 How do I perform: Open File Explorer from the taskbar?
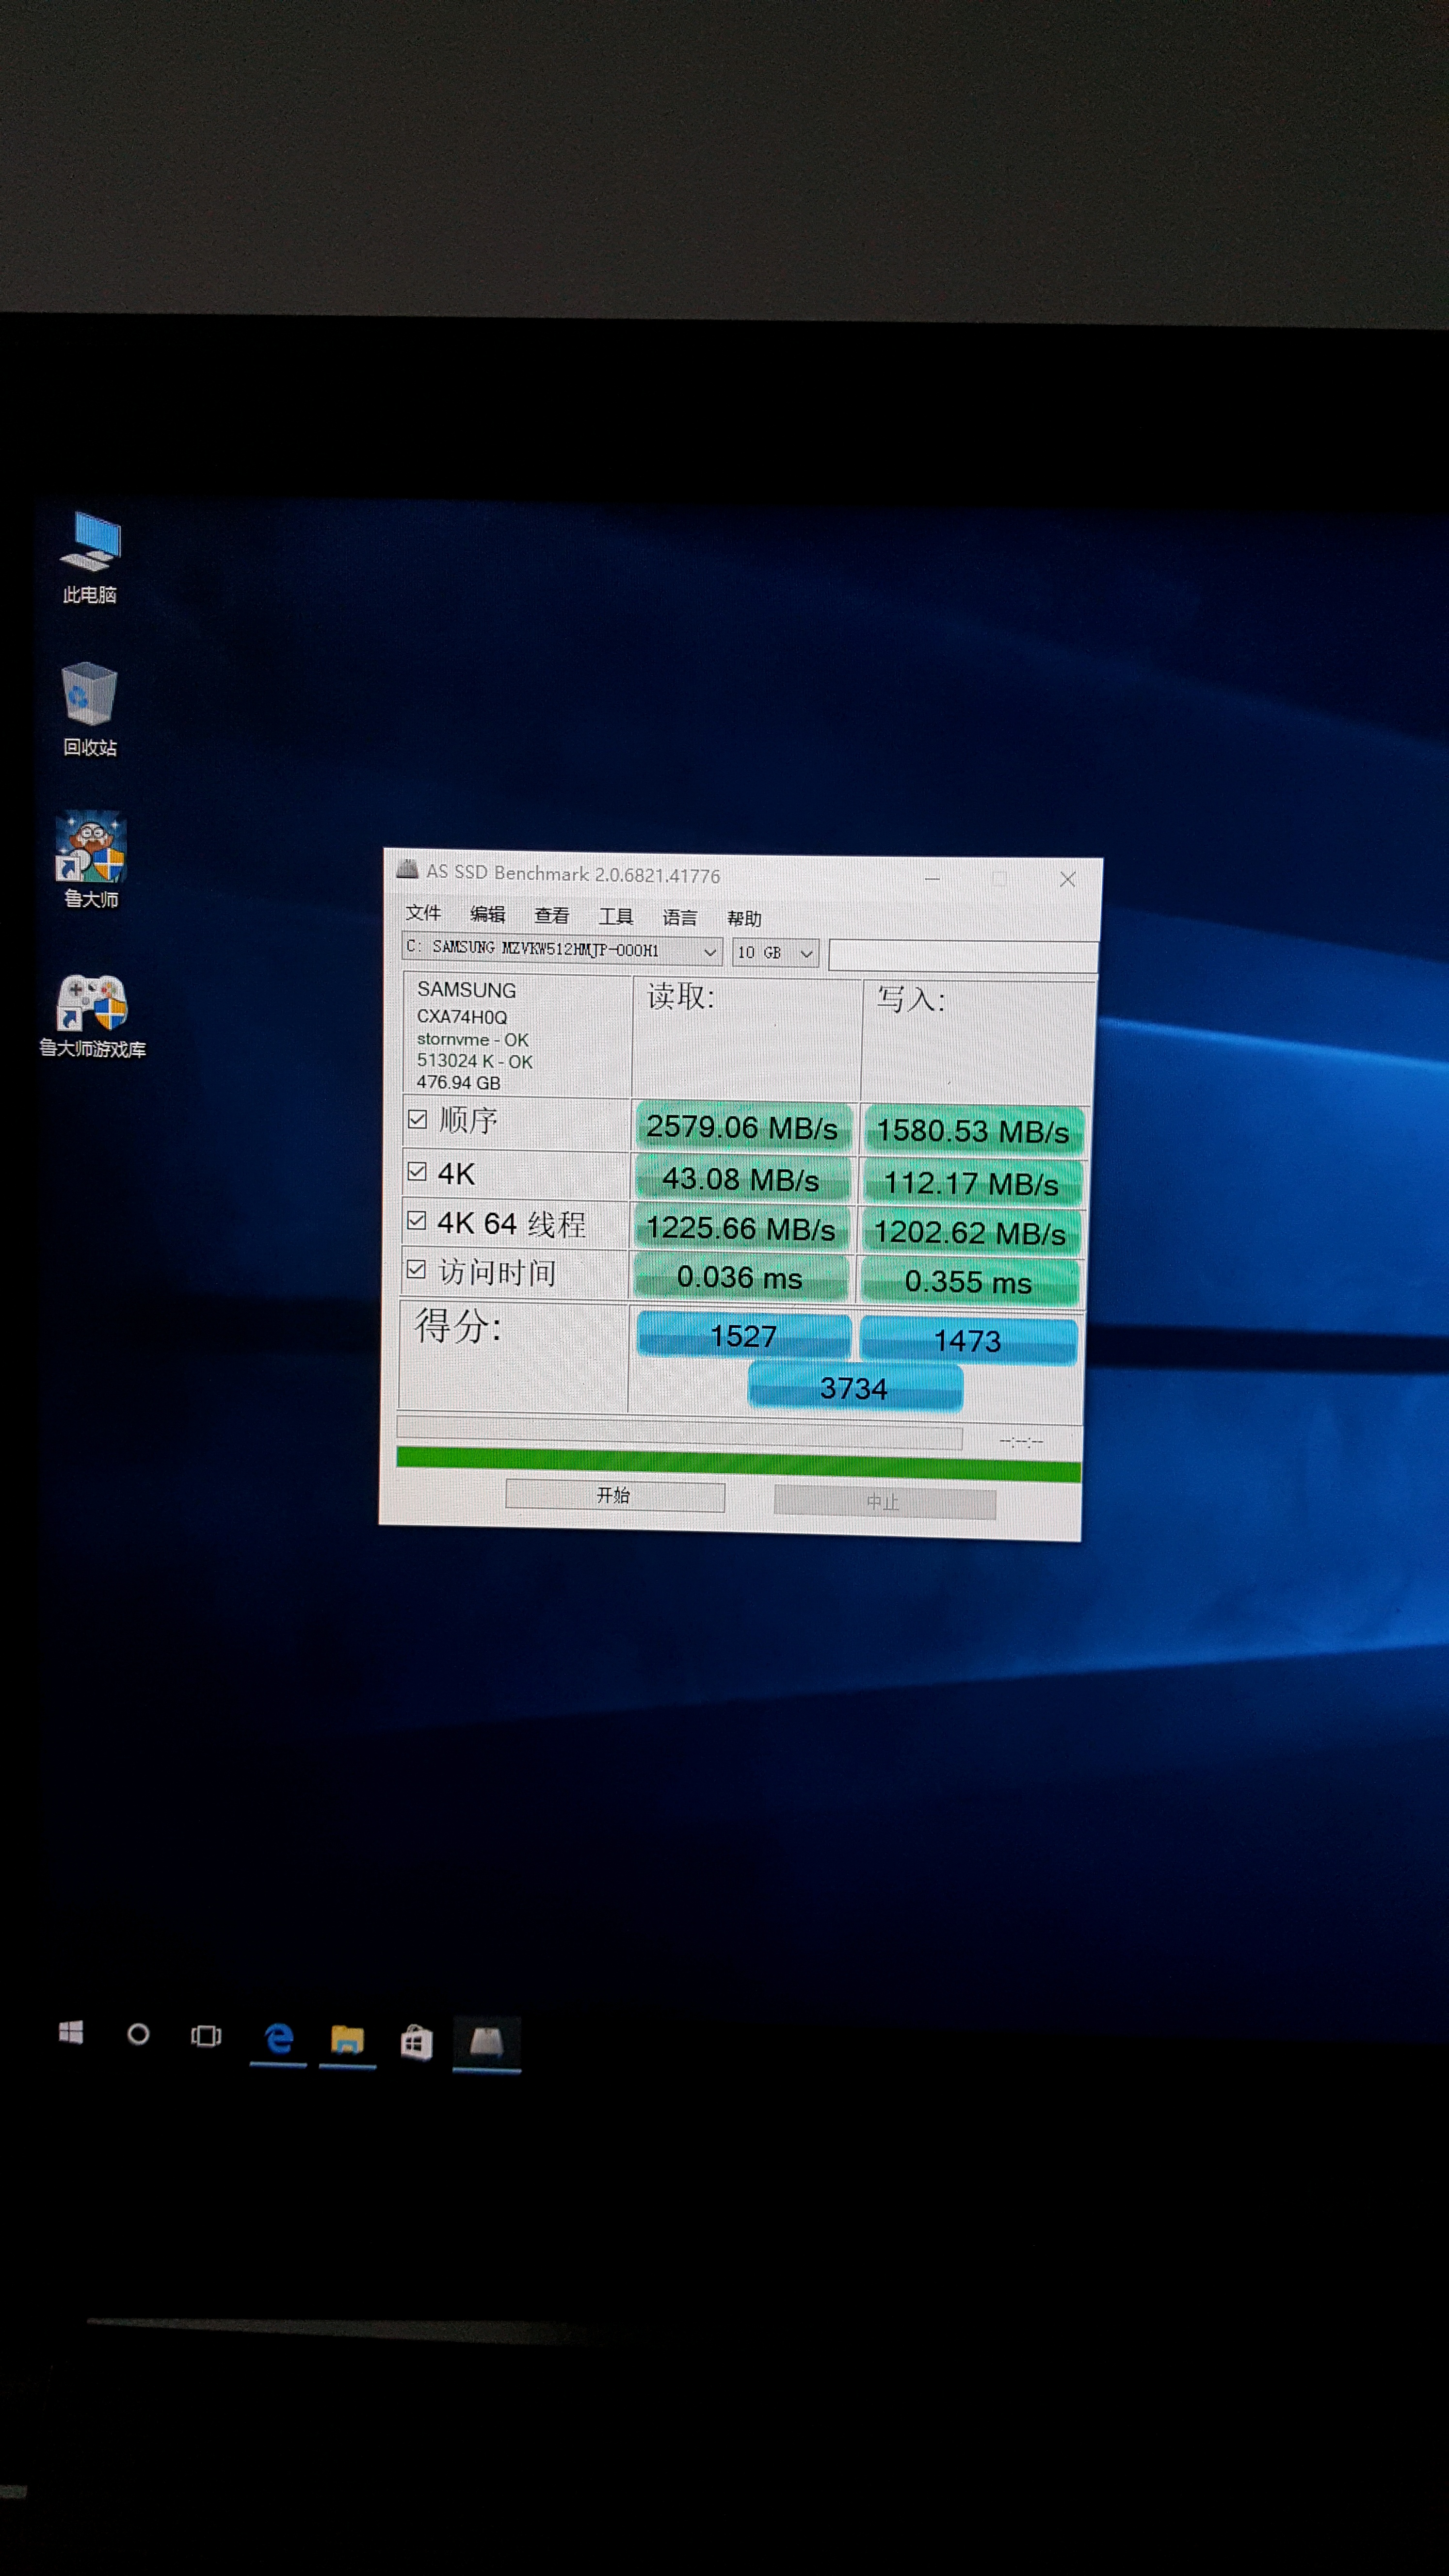pyautogui.click(x=347, y=2040)
